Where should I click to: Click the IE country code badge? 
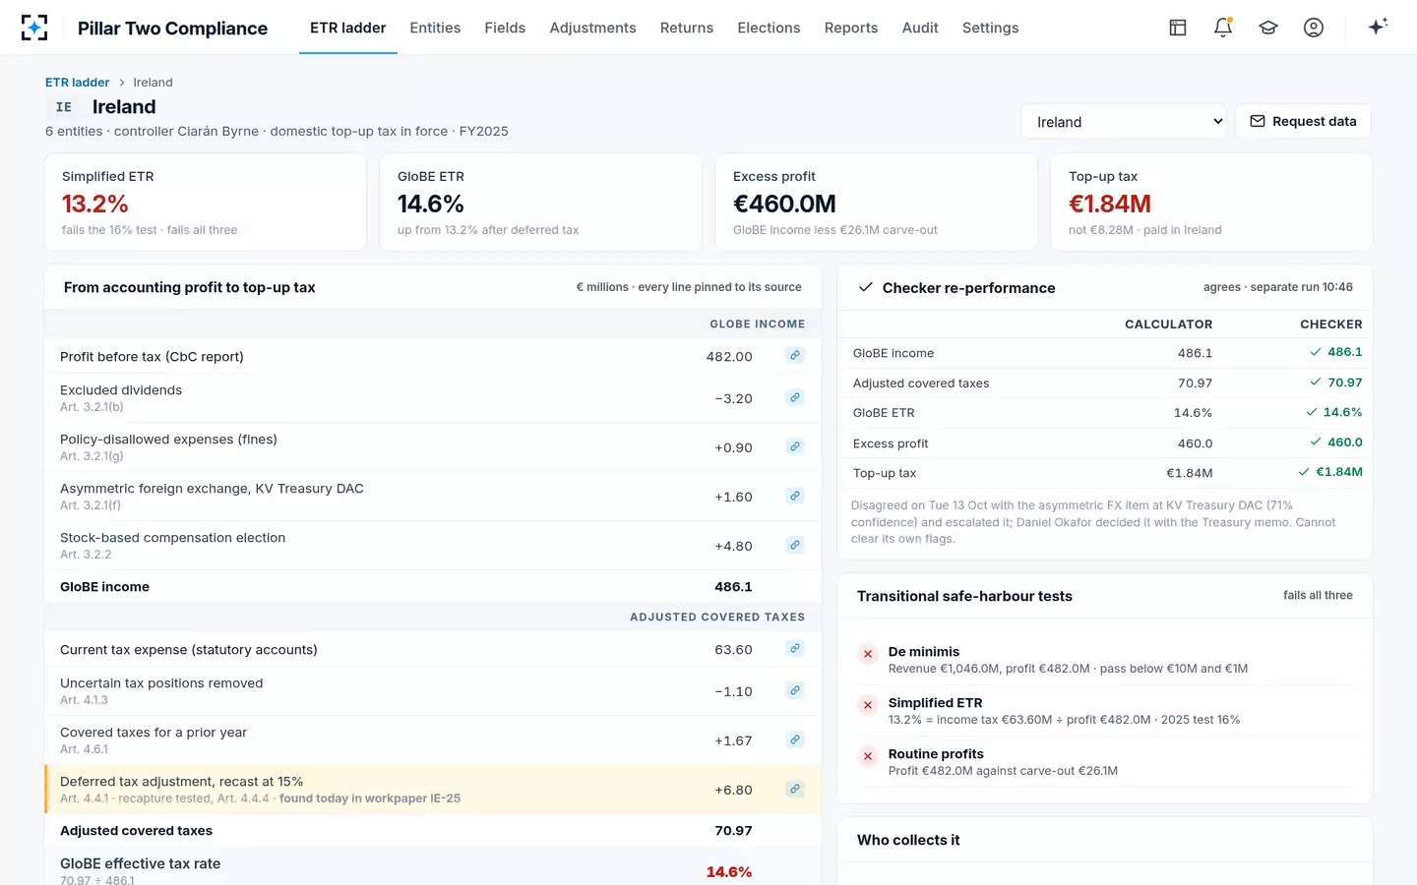tap(64, 107)
